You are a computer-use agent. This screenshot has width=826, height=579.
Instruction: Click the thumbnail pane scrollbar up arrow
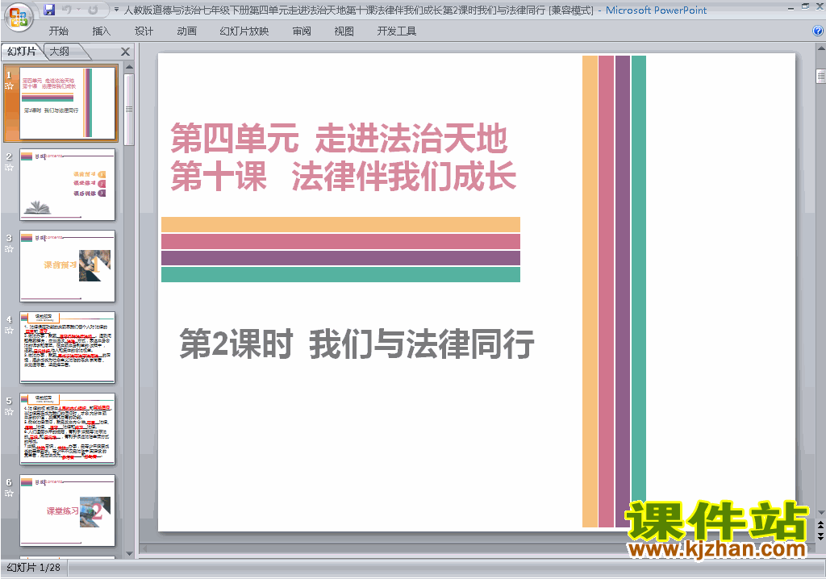coord(129,68)
